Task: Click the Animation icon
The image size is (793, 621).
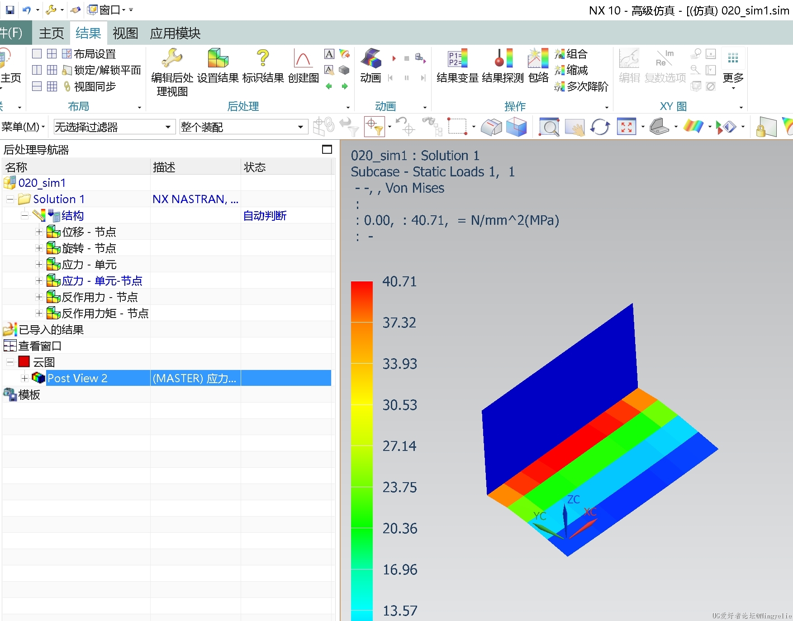Action: coord(371,58)
